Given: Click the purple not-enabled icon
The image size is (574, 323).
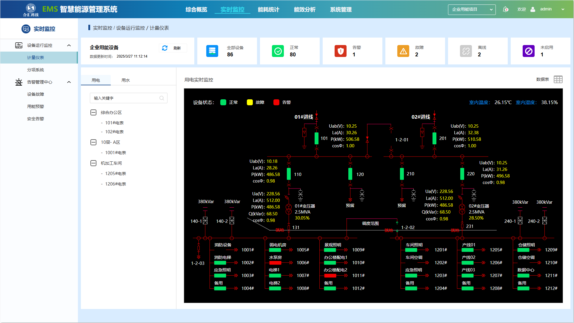Looking at the screenshot, I should 528,51.
